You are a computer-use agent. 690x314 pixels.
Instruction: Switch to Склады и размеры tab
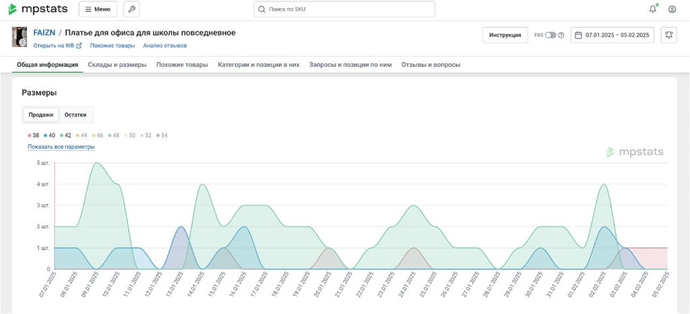click(117, 65)
